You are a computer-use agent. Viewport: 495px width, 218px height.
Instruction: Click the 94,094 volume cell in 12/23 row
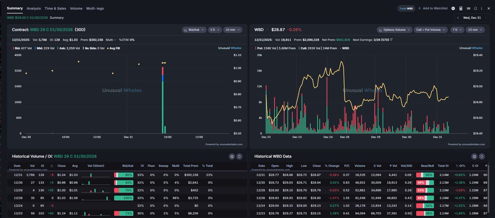click(x=360, y=213)
